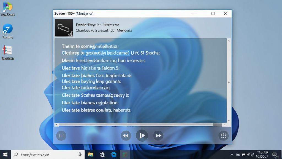Maximize the MiniLyrics window

[213, 14]
